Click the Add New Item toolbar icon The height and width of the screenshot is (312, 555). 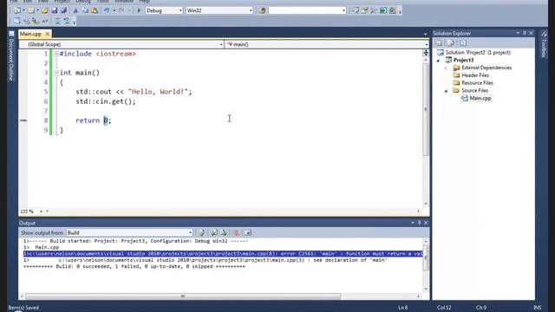point(31,10)
